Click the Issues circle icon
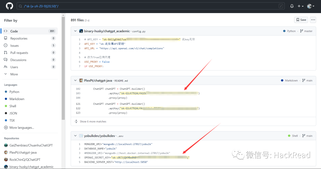The height and width of the screenshot is (169, 321). click(x=6, y=45)
